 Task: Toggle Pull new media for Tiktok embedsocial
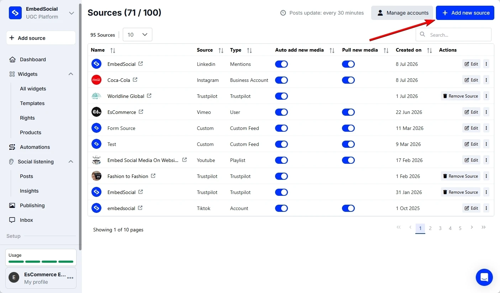tap(348, 208)
